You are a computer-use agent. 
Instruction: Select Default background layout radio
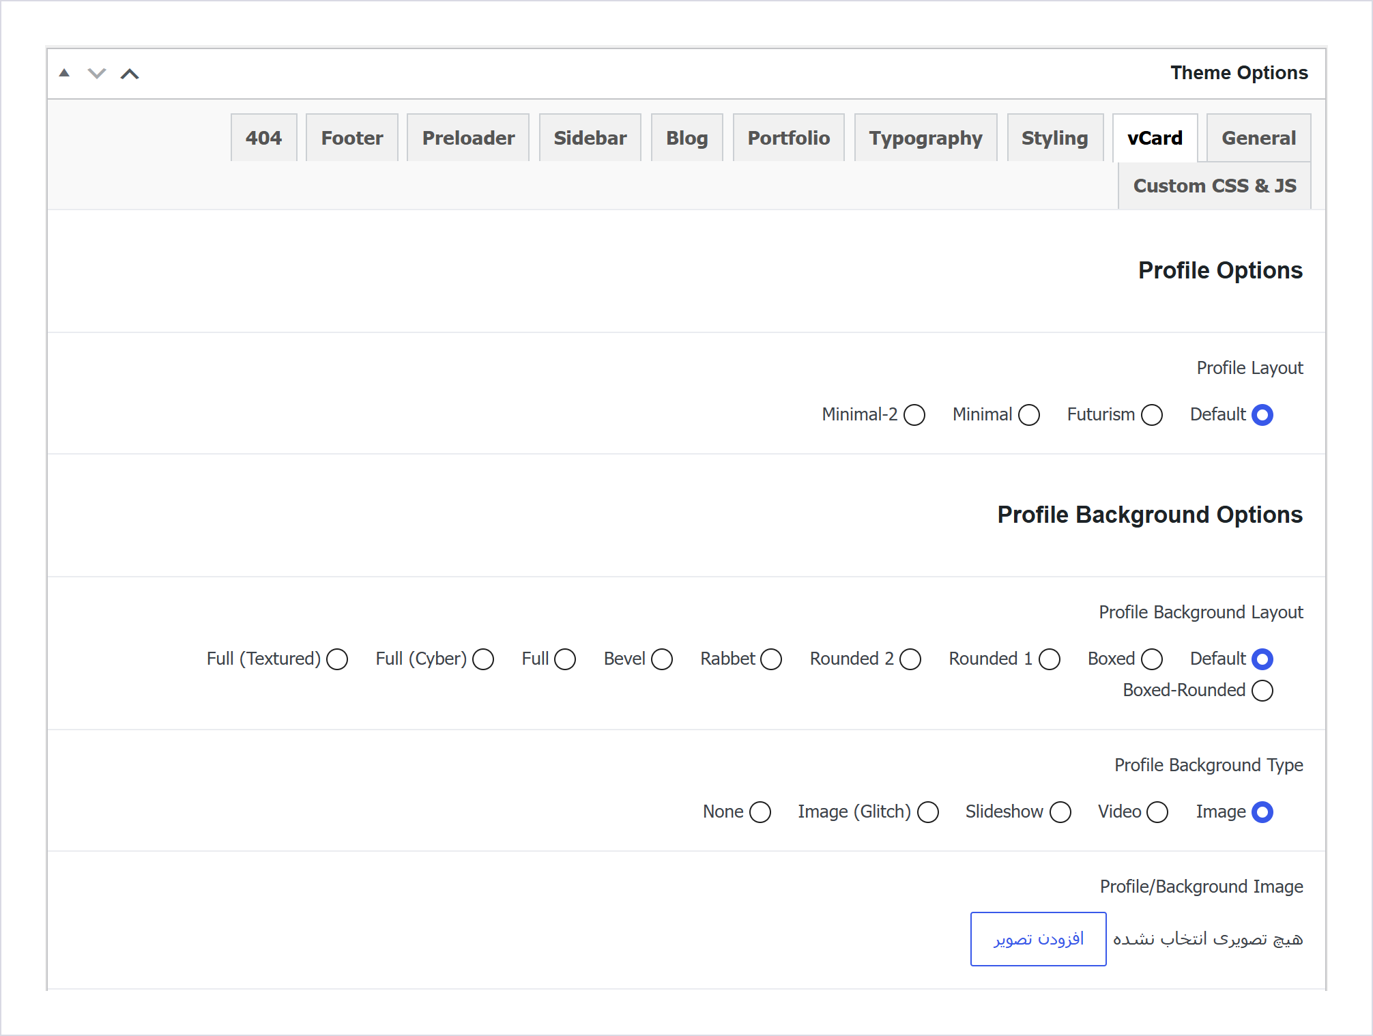[1262, 659]
